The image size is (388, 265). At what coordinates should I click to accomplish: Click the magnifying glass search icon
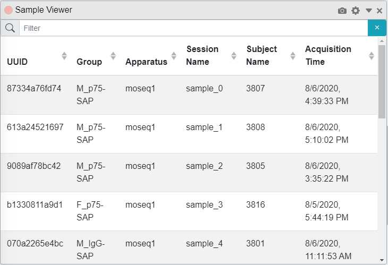(10, 28)
